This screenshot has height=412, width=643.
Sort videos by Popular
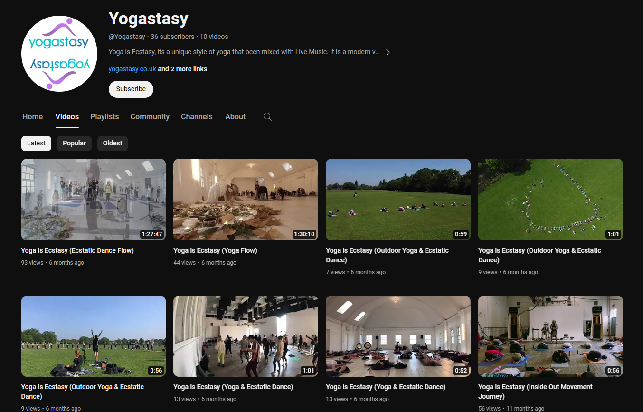click(x=75, y=144)
